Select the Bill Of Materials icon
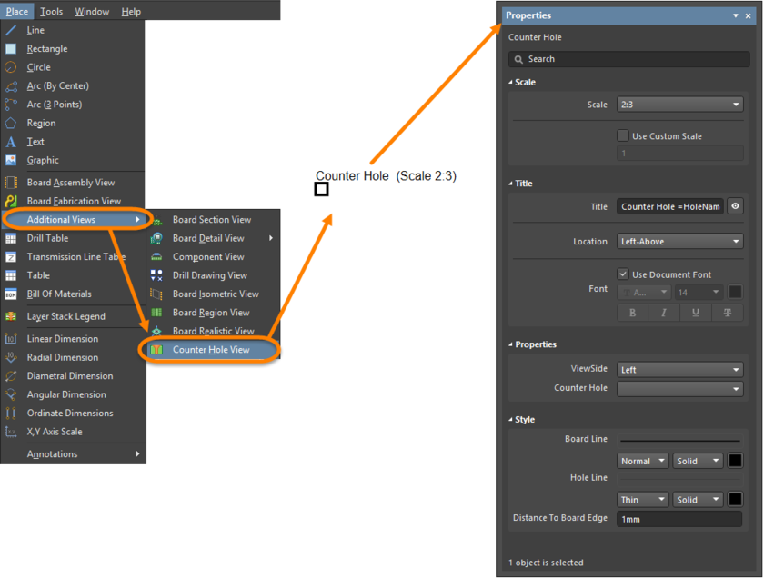The height and width of the screenshot is (578, 764). point(11,294)
